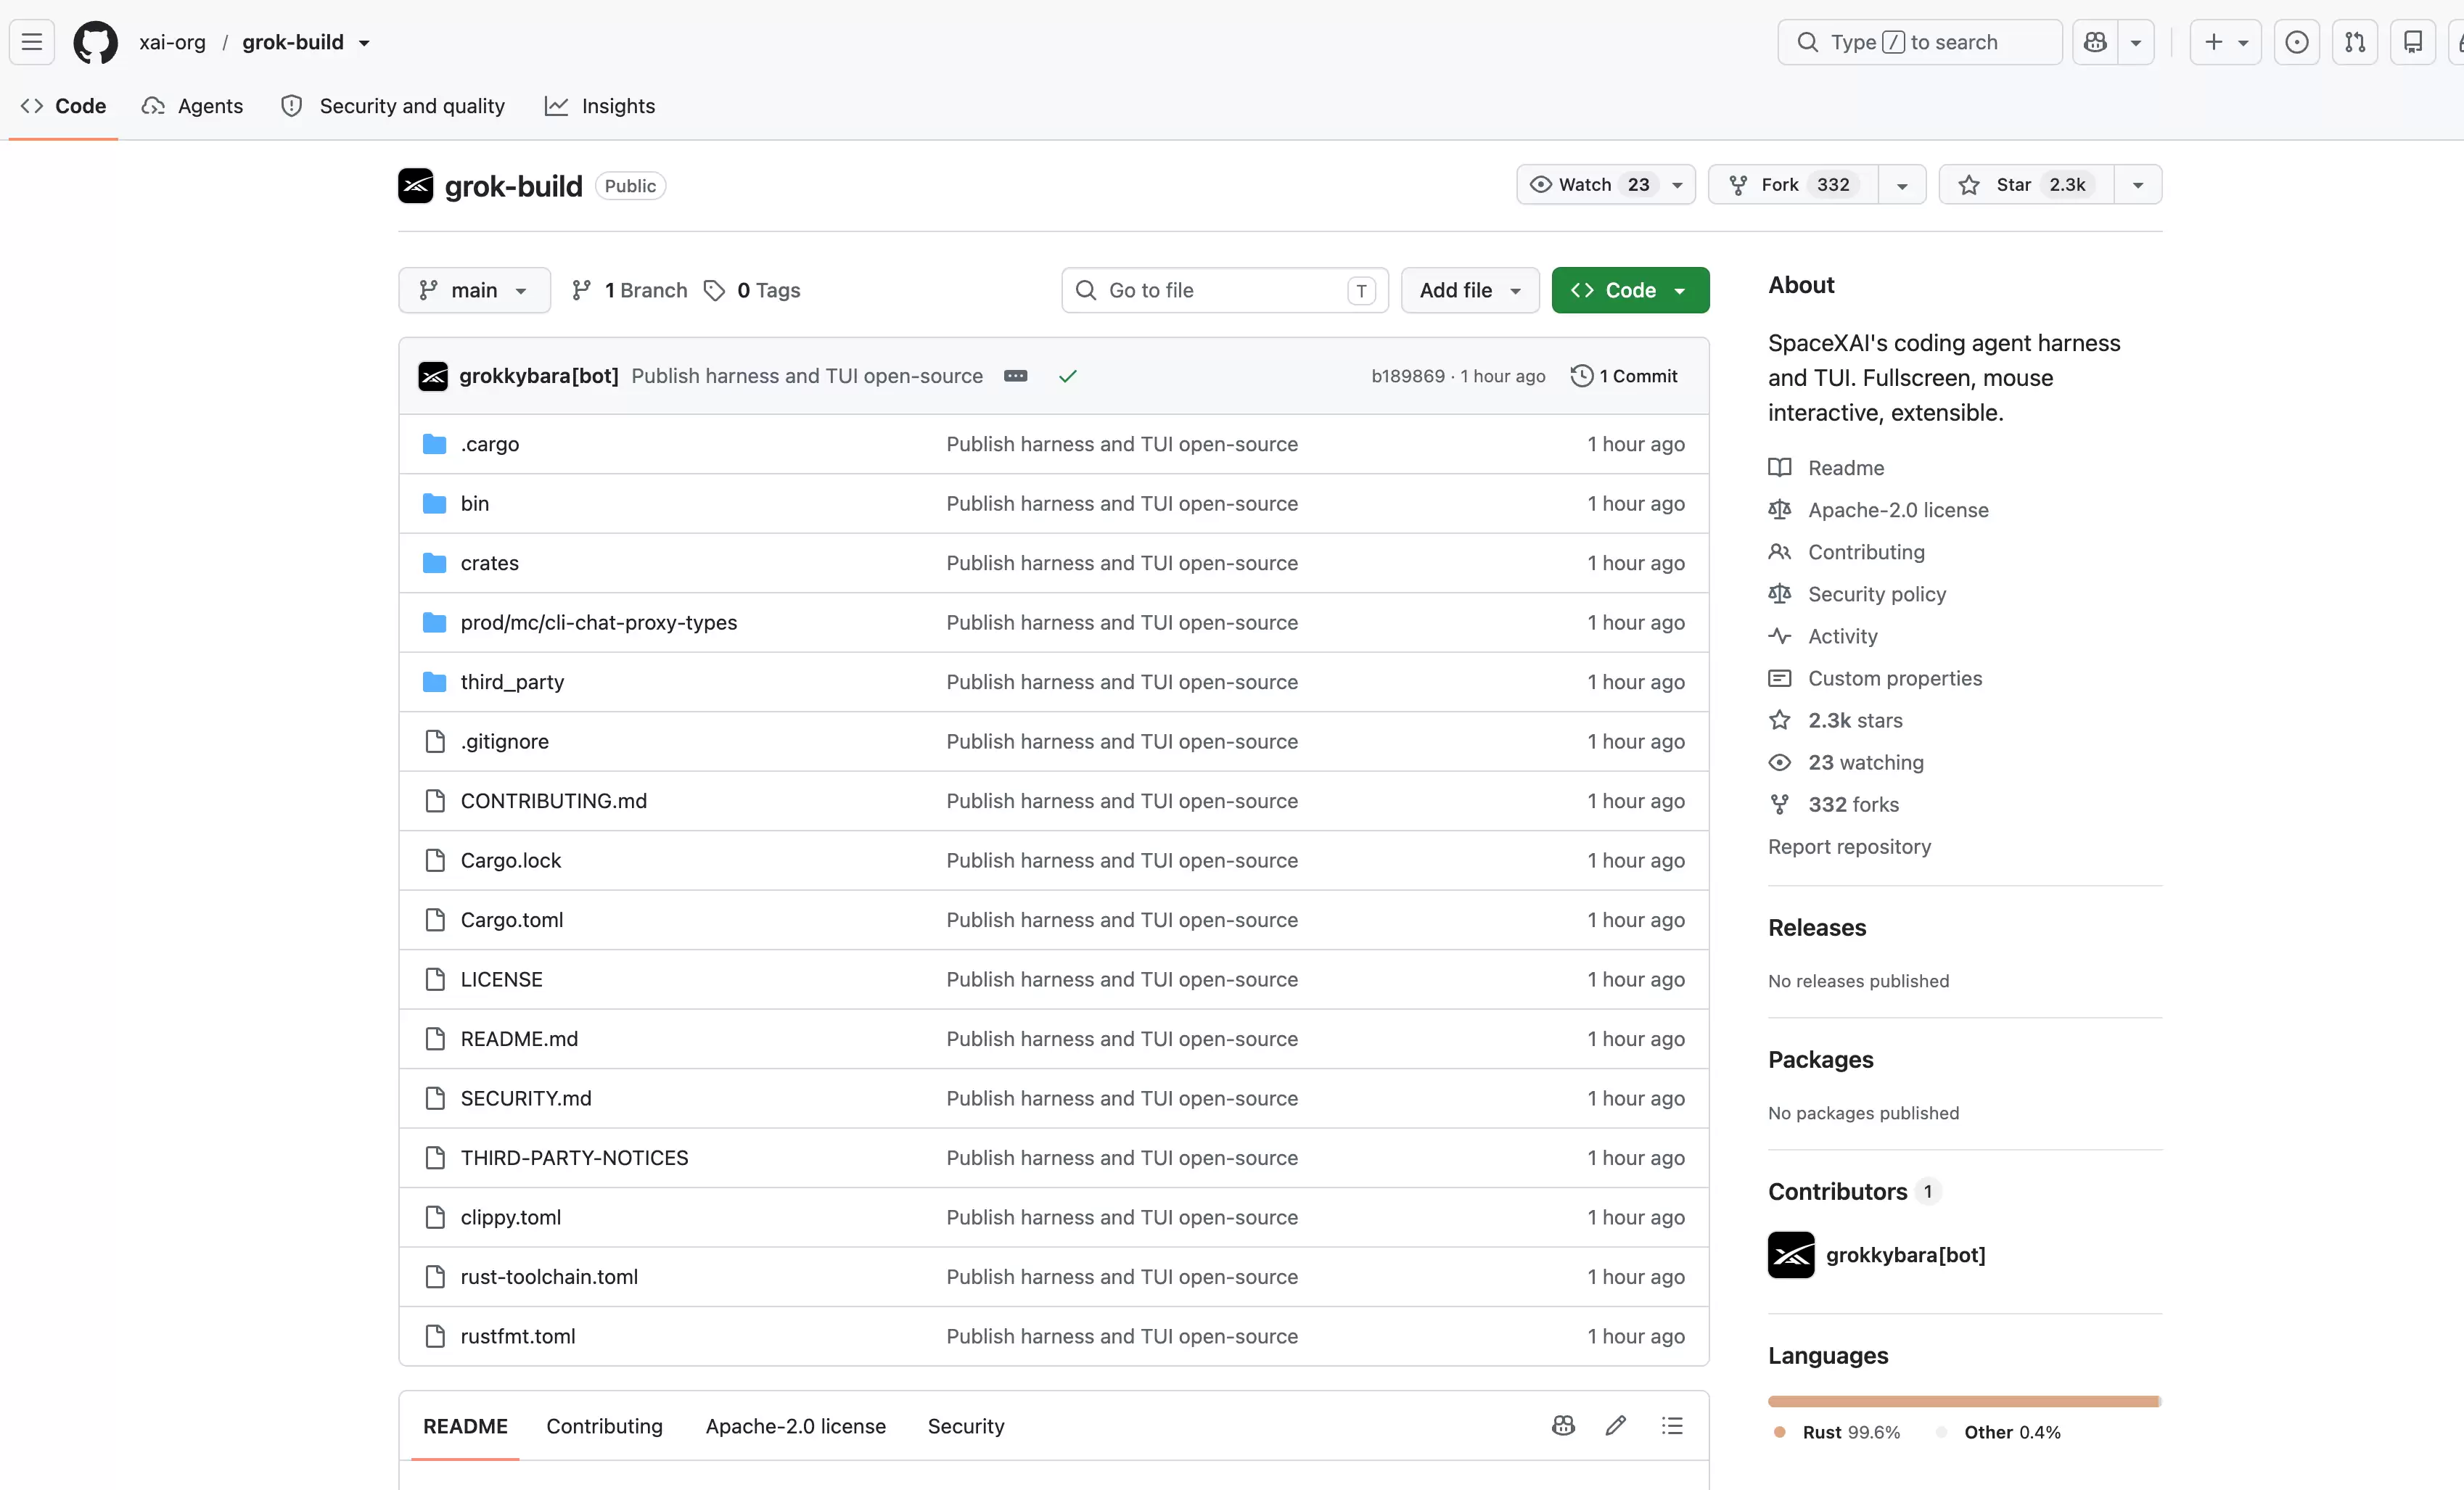Click the Other 0.4% language legend

1999,1432
